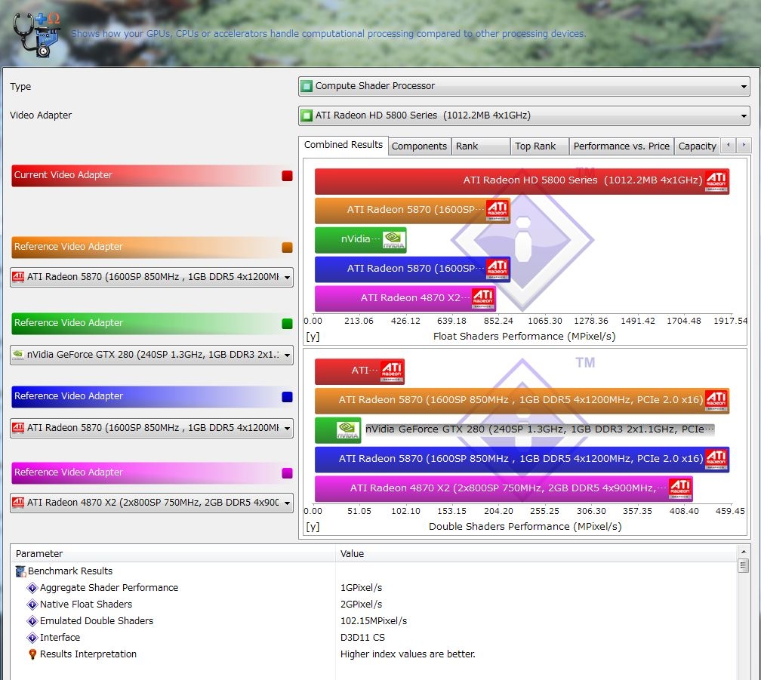This screenshot has height=680, width=761.
Task: Click the ATI logo on the orange double-shader bar
Action: click(716, 401)
